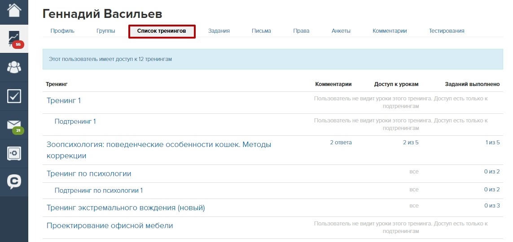This screenshot has height=242, width=513.
Task: Click '0 из 2' in Подтренинг по психологии 1 row
Action: (x=492, y=190)
